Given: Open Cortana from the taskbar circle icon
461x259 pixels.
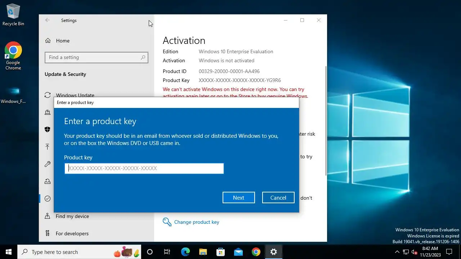Looking at the screenshot, I should point(150,252).
